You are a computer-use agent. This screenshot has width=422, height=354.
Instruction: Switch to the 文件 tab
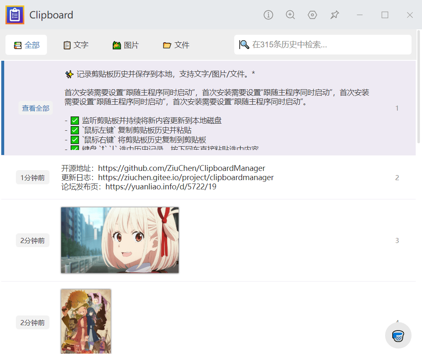point(176,45)
